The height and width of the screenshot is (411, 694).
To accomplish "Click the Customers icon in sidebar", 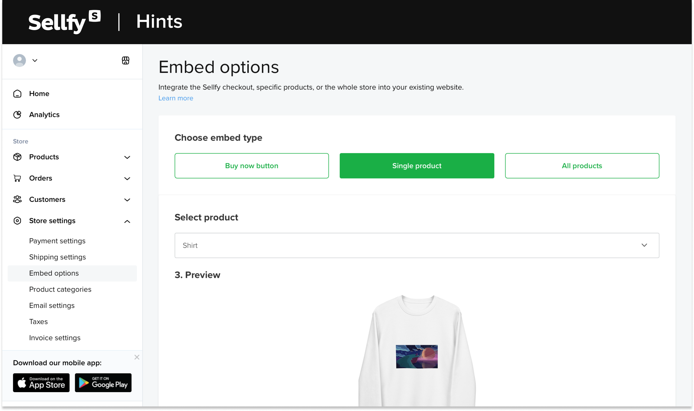I will 18,200.
